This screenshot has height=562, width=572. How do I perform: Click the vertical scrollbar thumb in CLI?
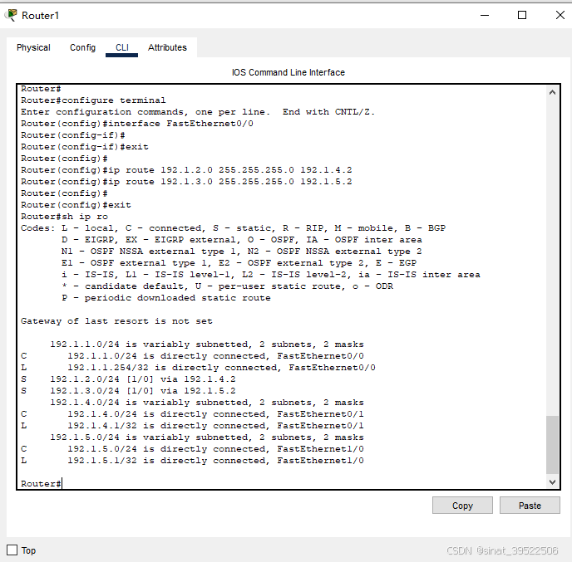tap(552, 445)
